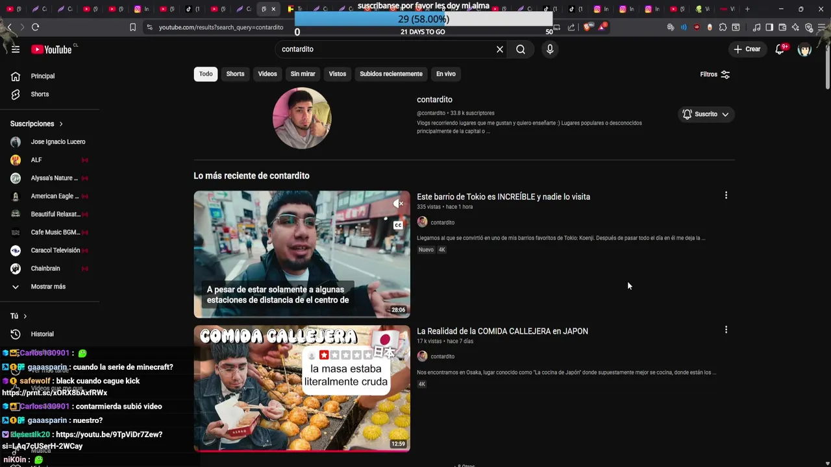
Task: Play the COMIDA CALLEJERA thumbnail
Action: point(302,389)
